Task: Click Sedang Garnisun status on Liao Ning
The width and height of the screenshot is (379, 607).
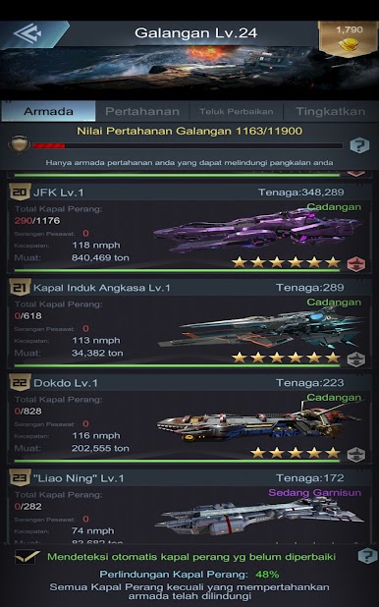Action: pos(314,492)
